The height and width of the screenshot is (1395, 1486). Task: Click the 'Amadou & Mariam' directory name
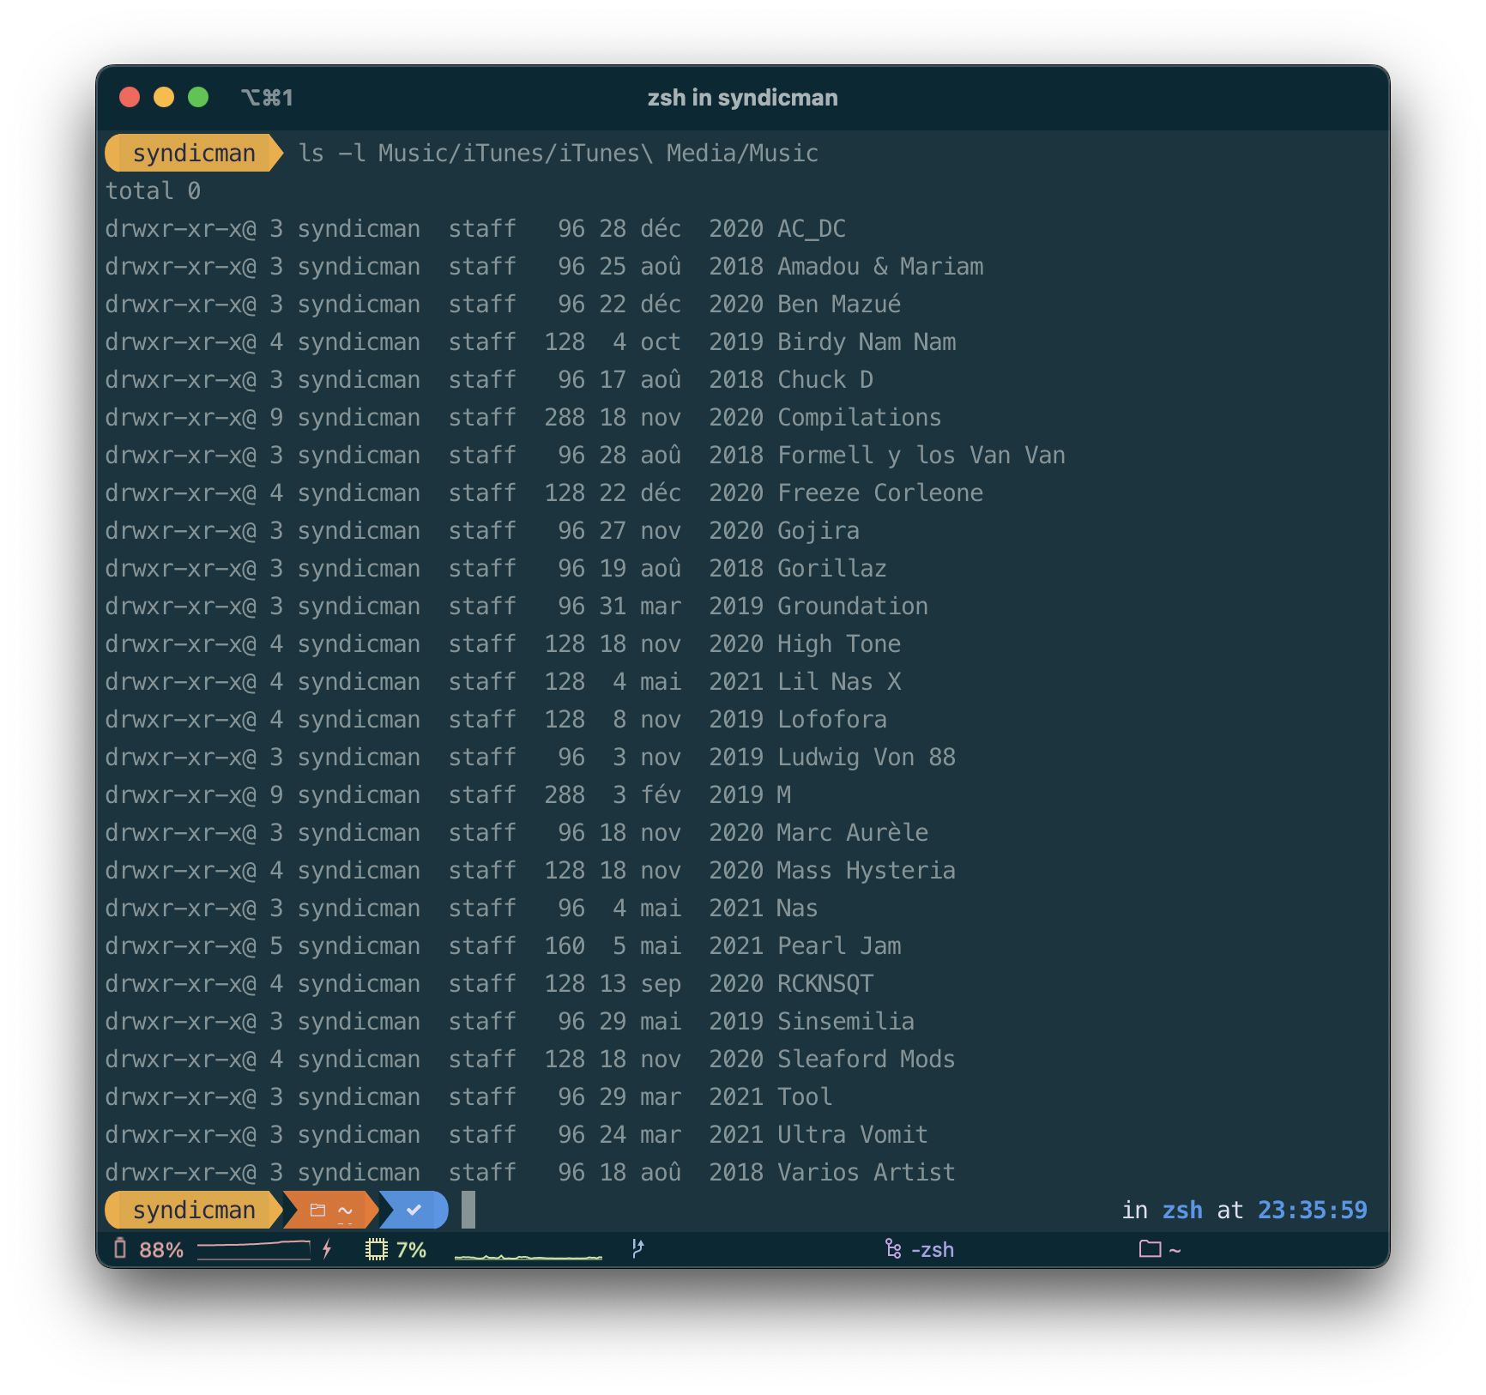tap(880, 266)
